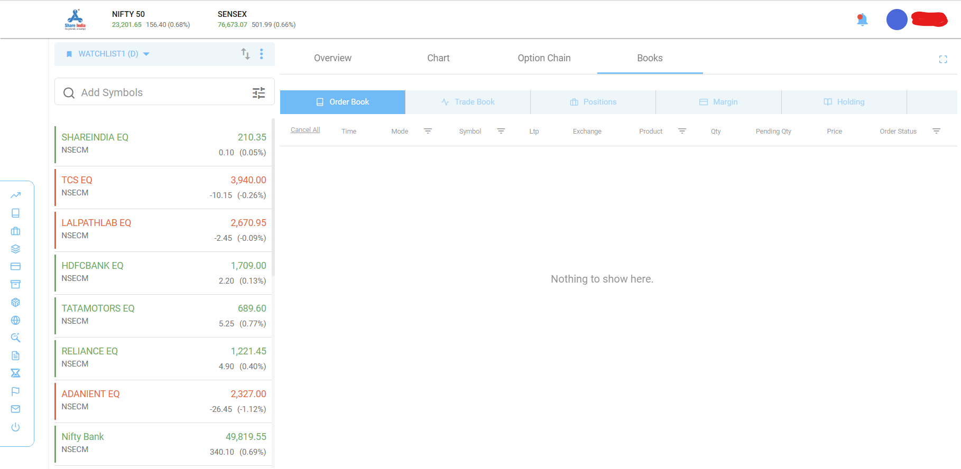Click the Symbol column filter icon
This screenshot has width=961, height=469.
click(x=501, y=131)
